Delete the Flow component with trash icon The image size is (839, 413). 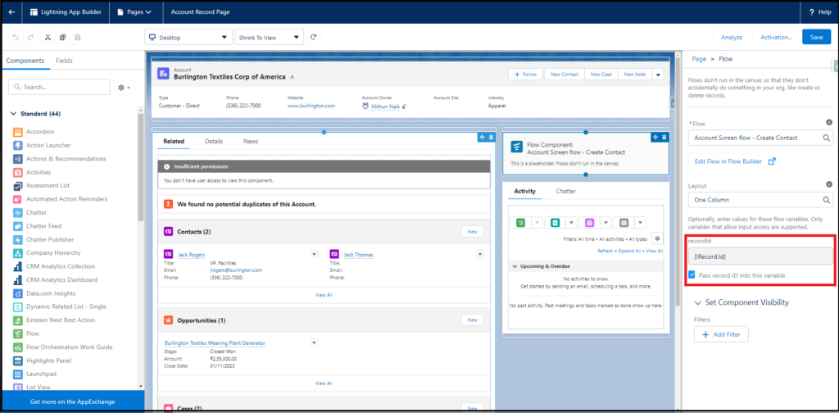[x=664, y=138]
